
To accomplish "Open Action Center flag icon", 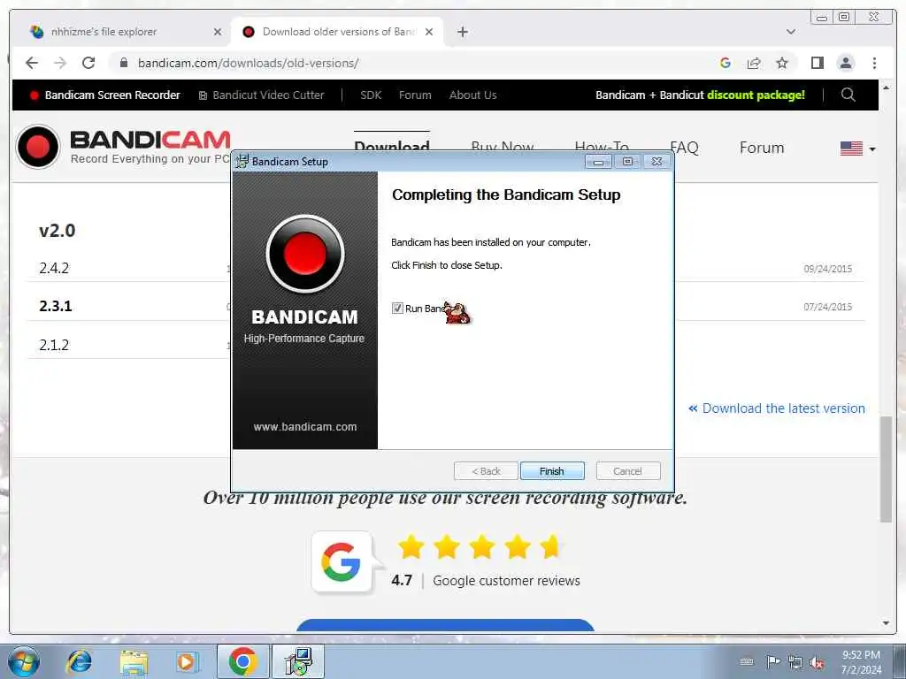I will tap(773, 661).
